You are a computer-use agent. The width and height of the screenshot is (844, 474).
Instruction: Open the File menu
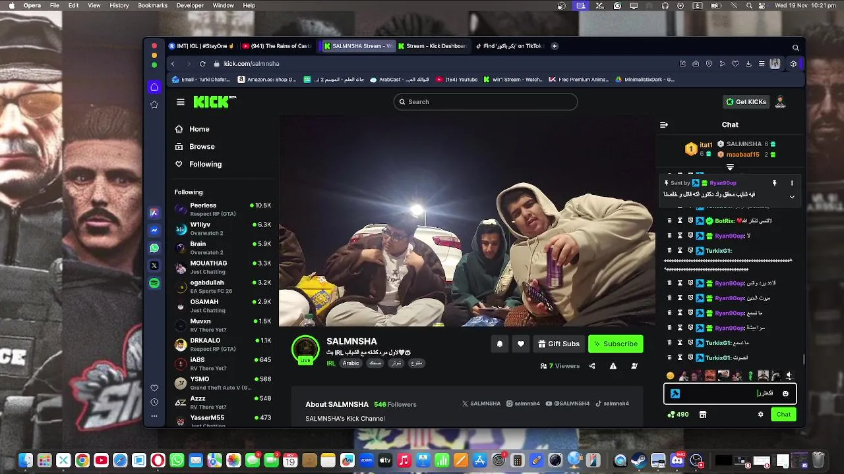55,5
